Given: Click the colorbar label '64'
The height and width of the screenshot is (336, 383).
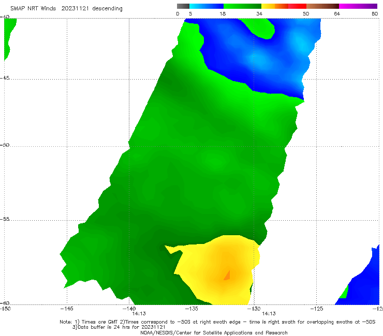Looking at the screenshot, I should (337, 14).
